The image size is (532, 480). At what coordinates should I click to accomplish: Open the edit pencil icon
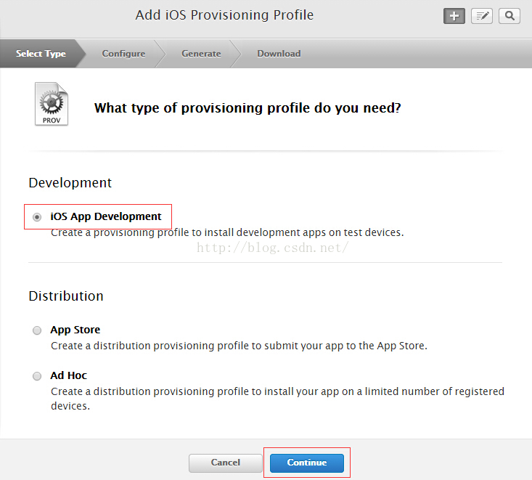pos(482,16)
